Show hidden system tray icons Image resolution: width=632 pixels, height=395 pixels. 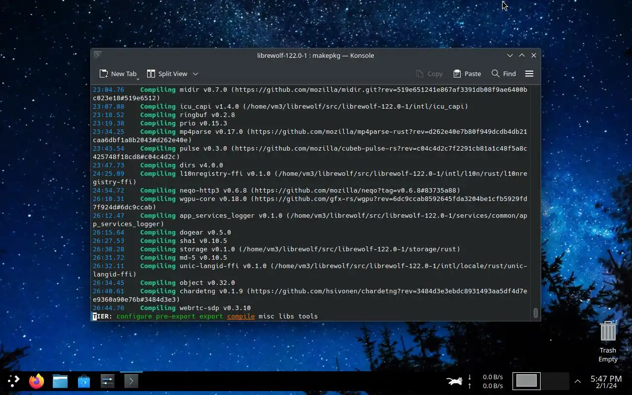point(578,381)
